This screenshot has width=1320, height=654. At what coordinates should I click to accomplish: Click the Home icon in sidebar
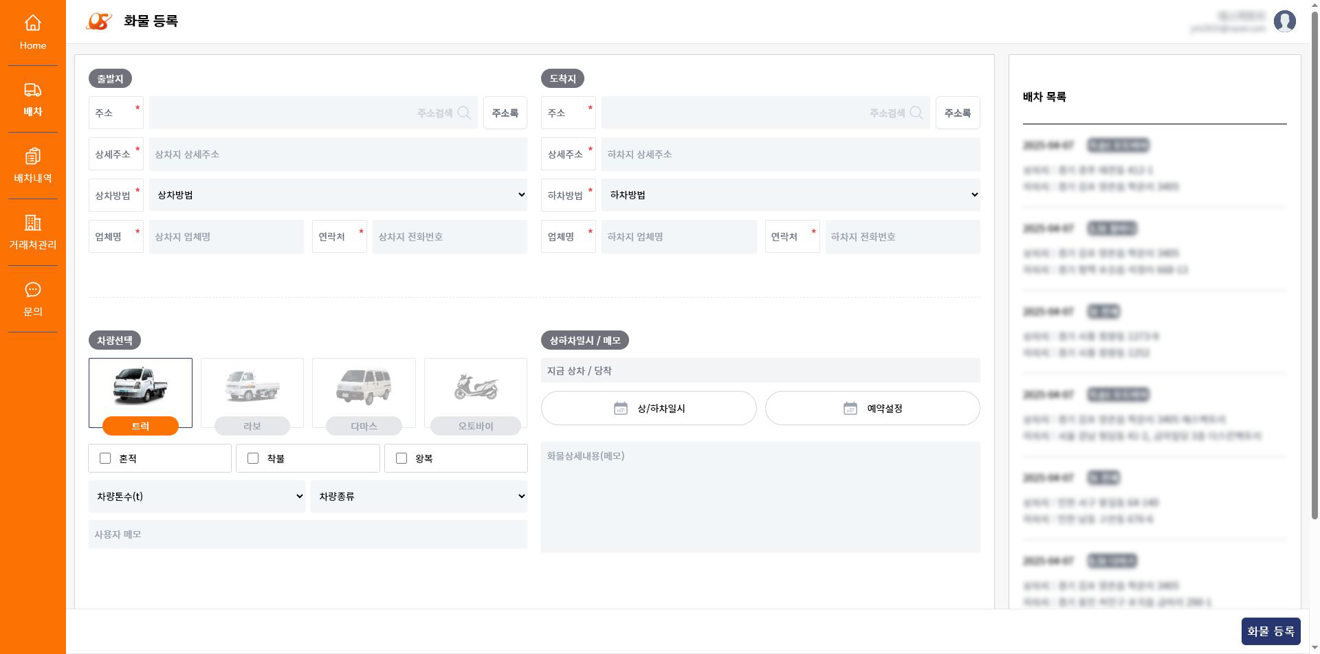coord(32,23)
